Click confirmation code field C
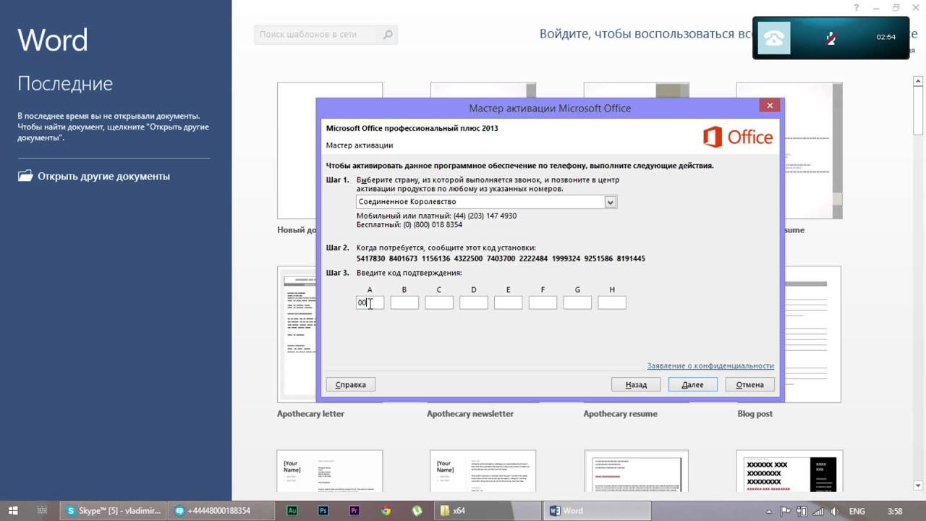 pyautogui.click(x=439, y=302)
